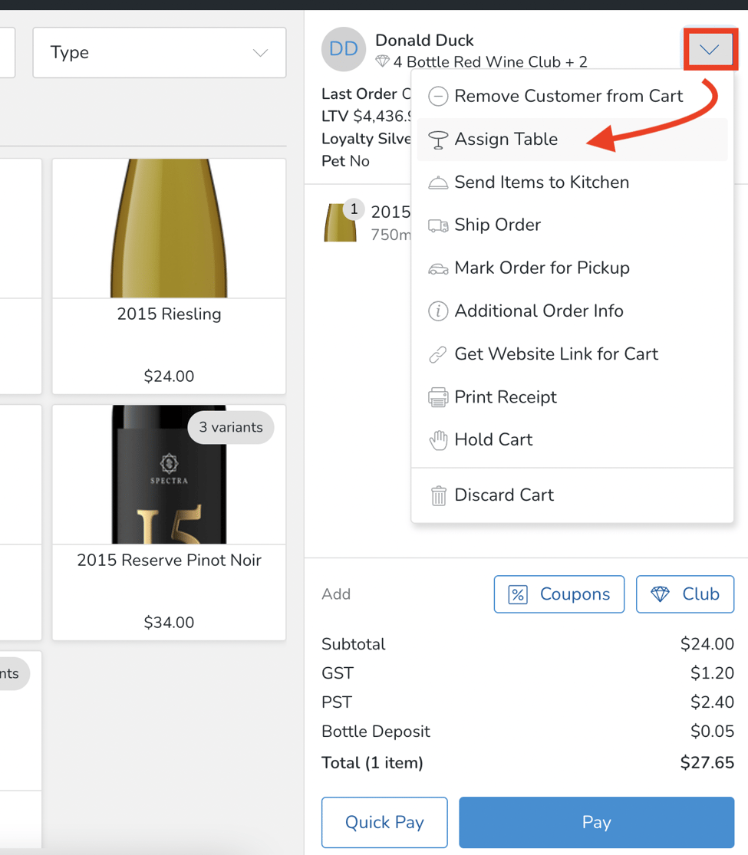748x855 pixels.
Task: Click the car icon for Mark Order for Pickup
Action: point(438,268)
